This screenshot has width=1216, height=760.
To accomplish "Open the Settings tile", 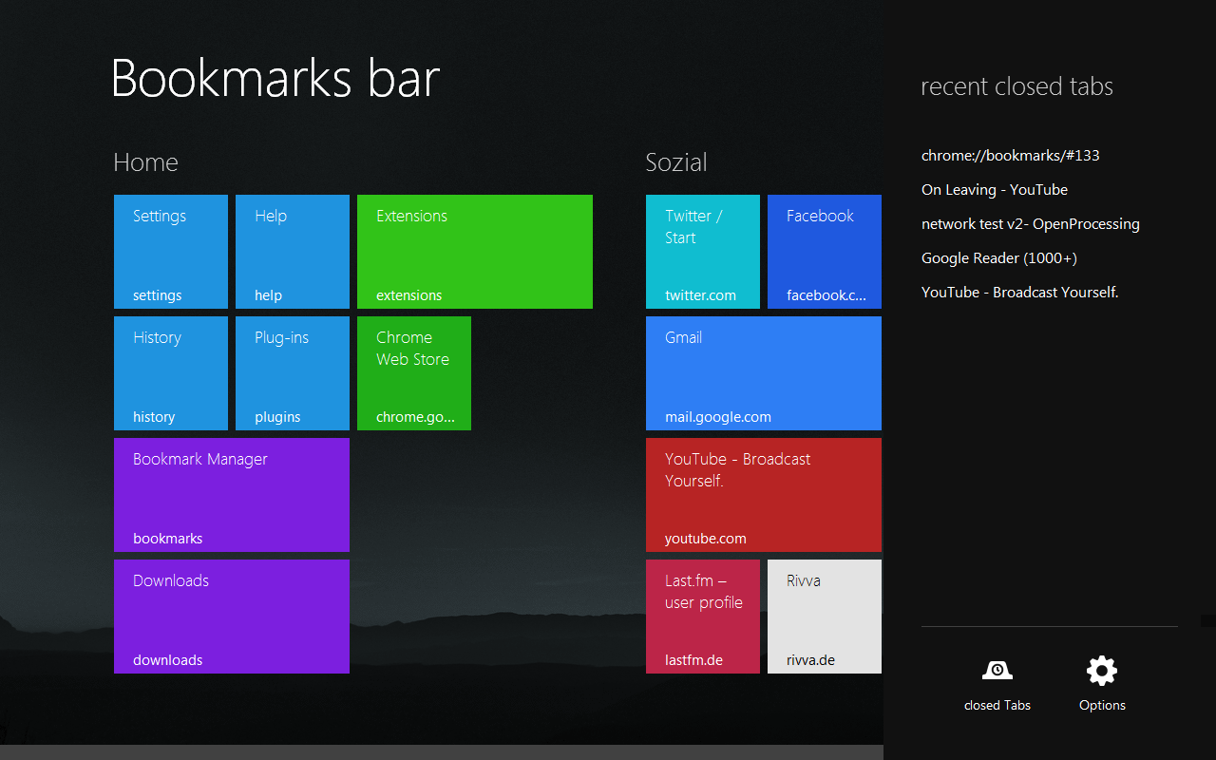I will point(171,252).
